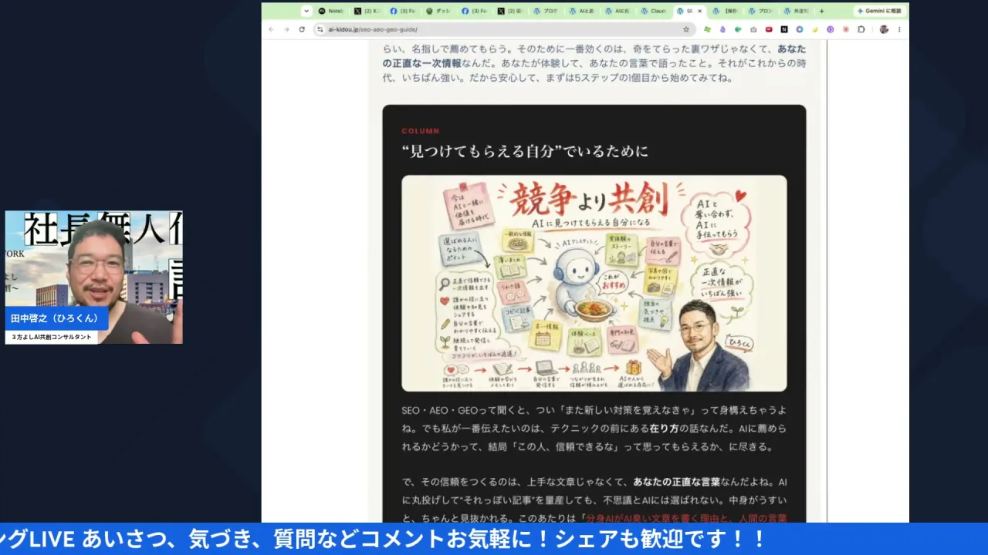Viewport: 988px width, 555px height.
Task: Open the teal green bird extension icon
Action: click(738, 29)
